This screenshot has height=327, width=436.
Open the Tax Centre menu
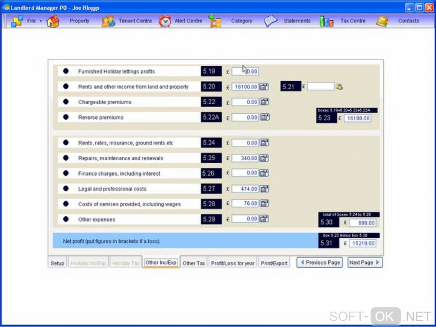(x=353, y=21)
